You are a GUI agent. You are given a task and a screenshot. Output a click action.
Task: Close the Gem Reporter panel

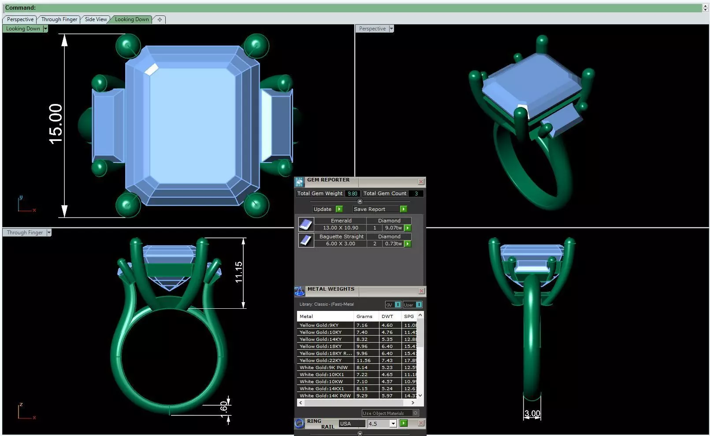point(421,181)
